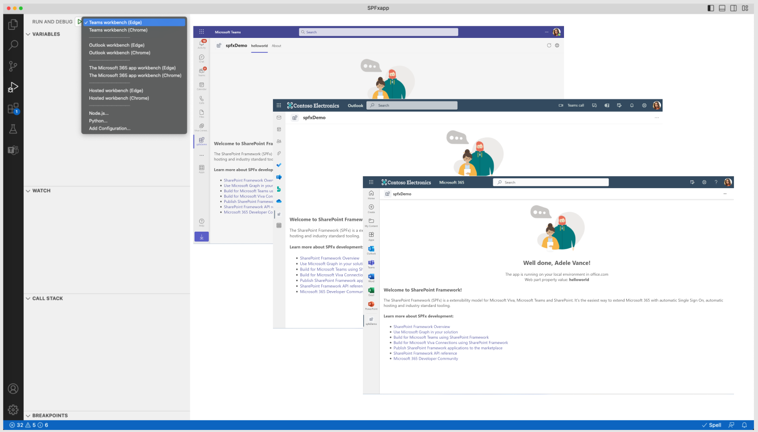The height and width of the screenshot is (432, 758).
Task: Switch to the About tab in Teams
Action: [277, 46]
